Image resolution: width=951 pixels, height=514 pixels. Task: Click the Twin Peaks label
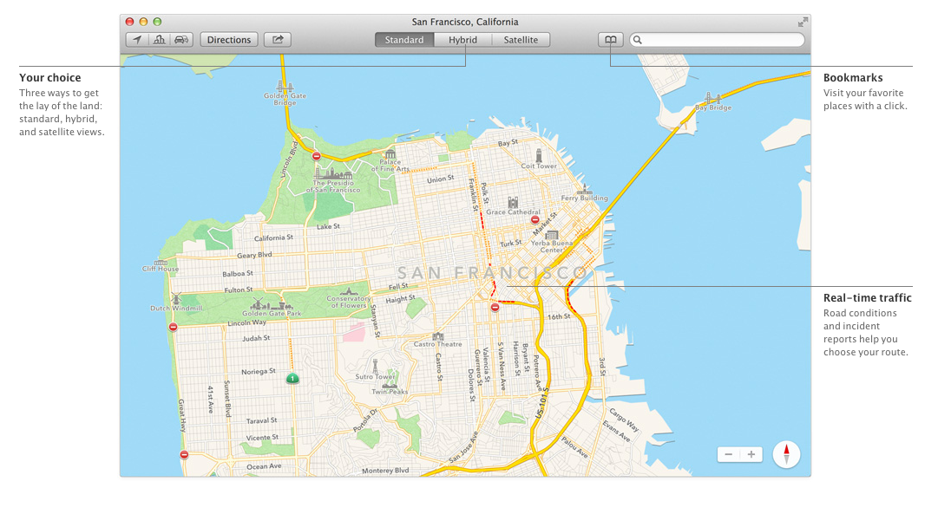[390, 392]
